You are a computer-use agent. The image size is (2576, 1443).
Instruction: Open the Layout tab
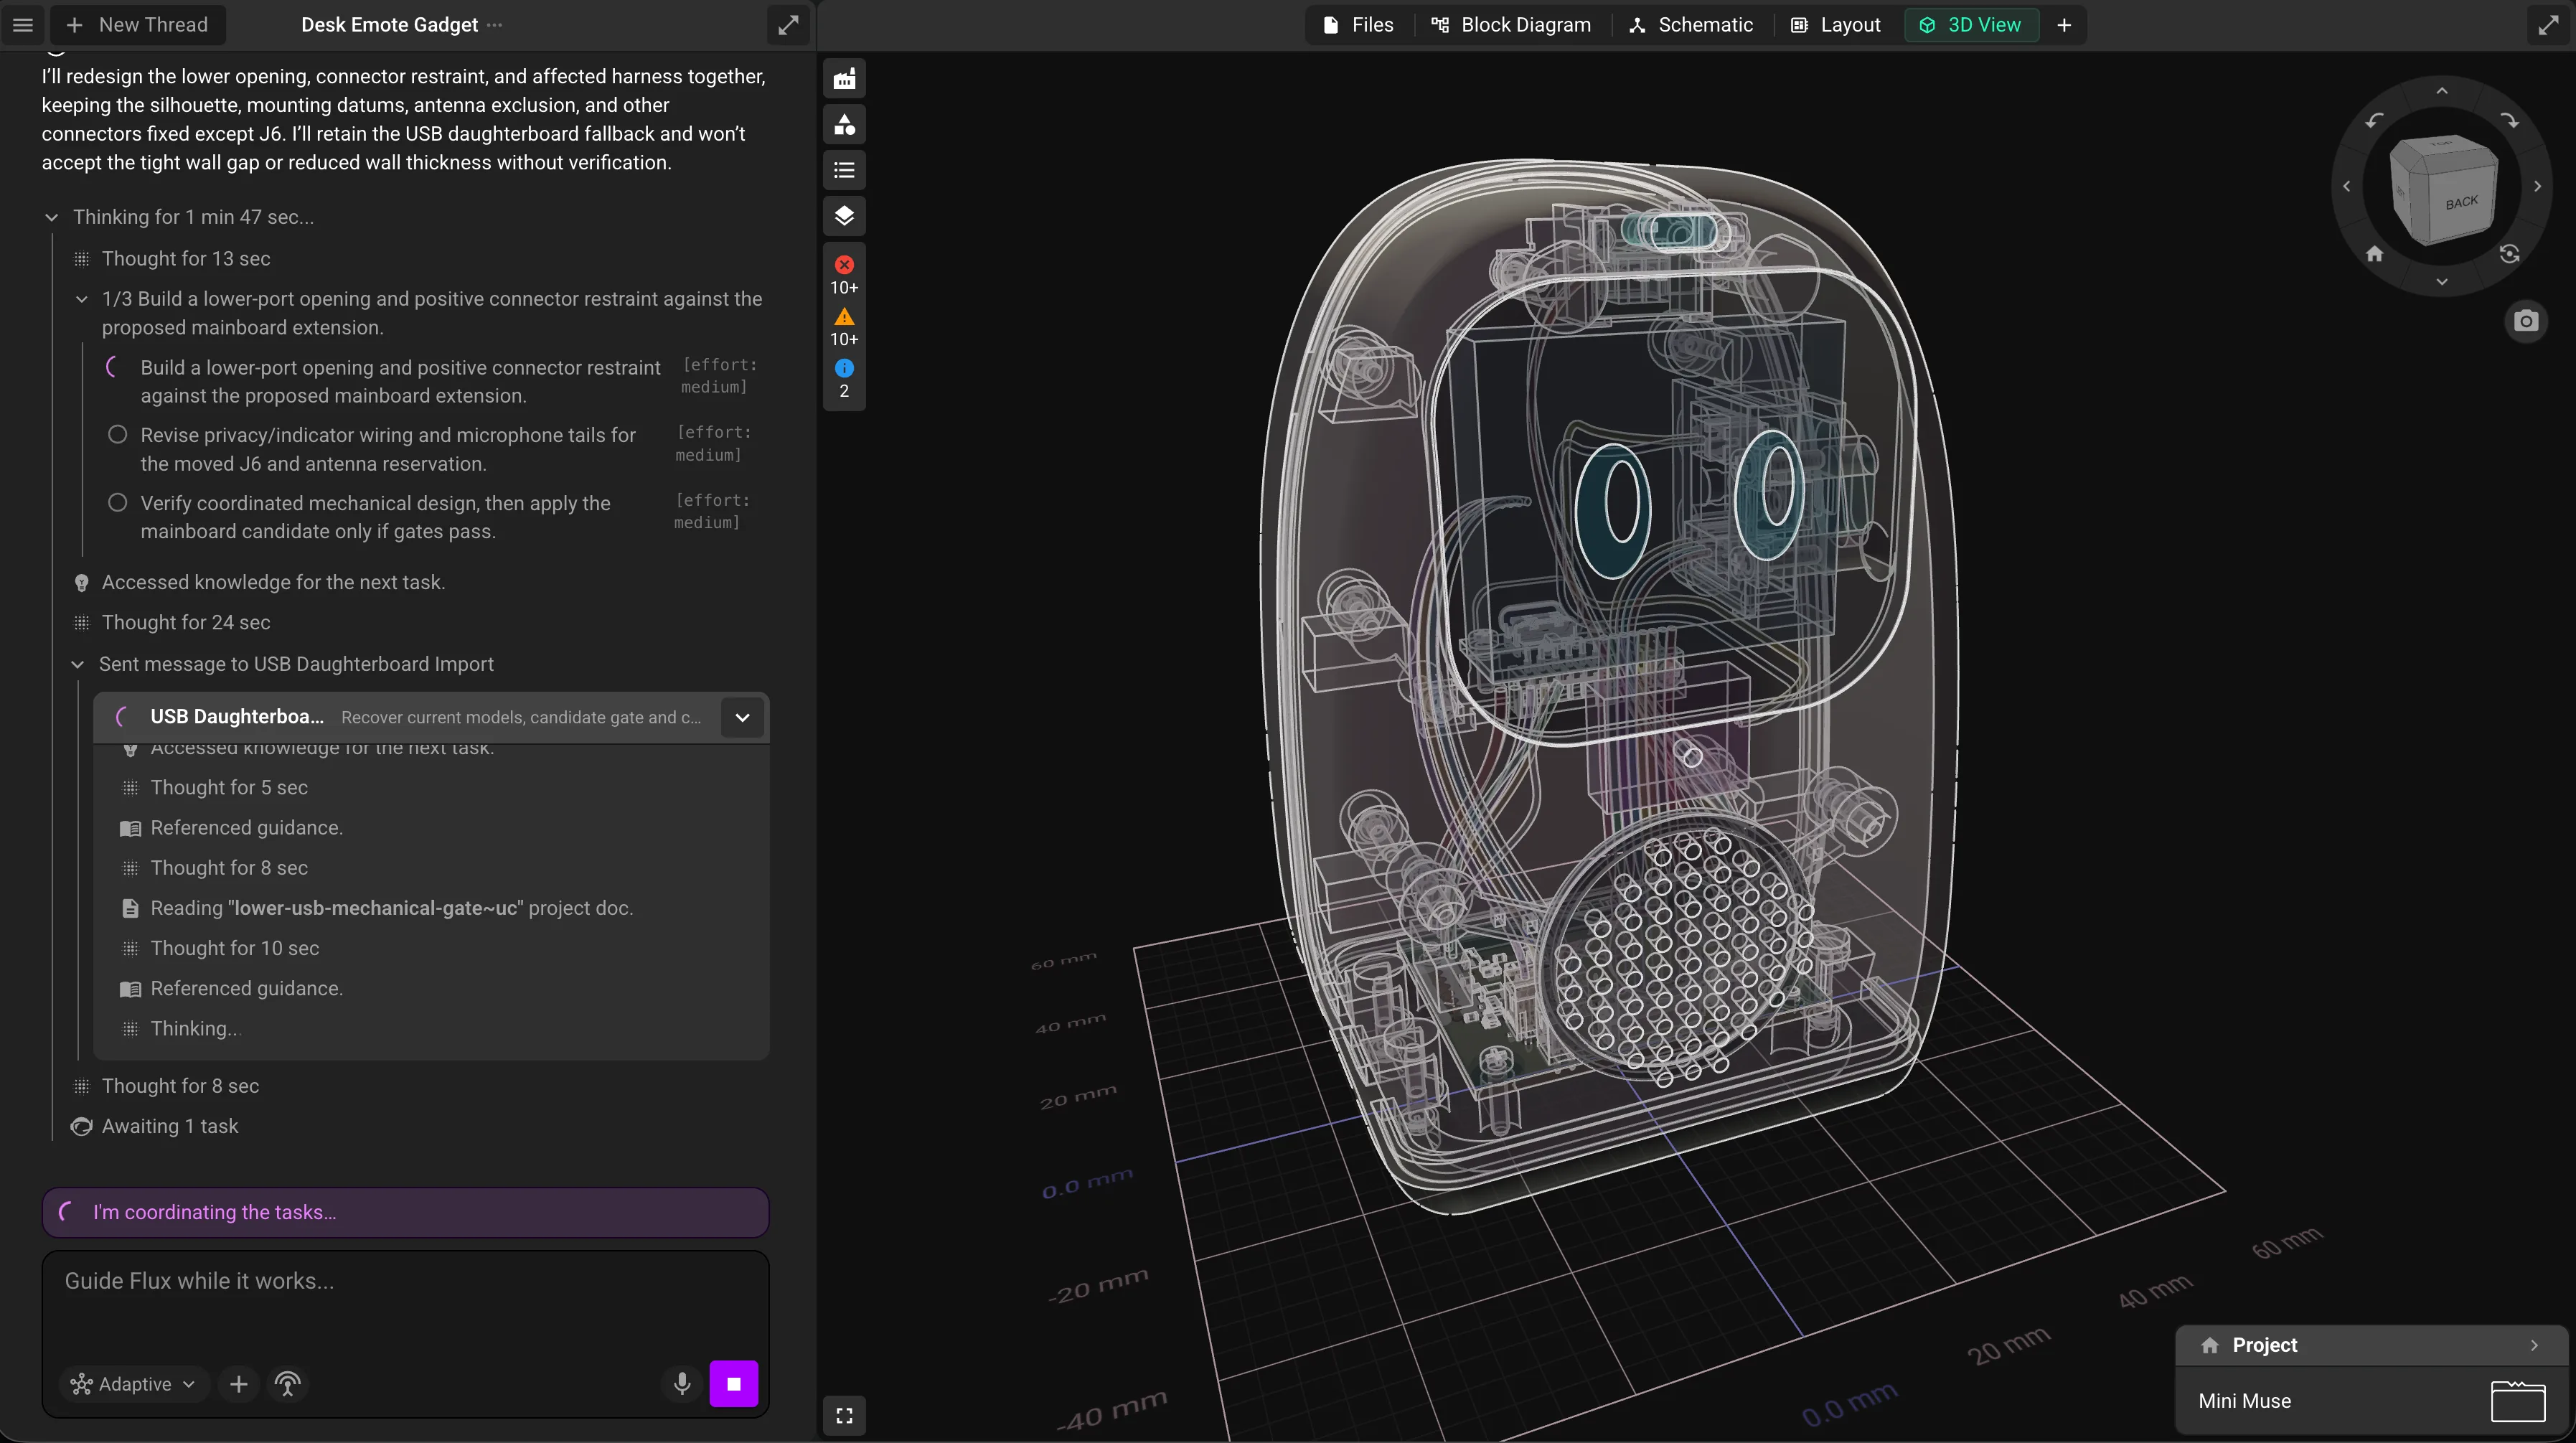(x=1836, y=25)
